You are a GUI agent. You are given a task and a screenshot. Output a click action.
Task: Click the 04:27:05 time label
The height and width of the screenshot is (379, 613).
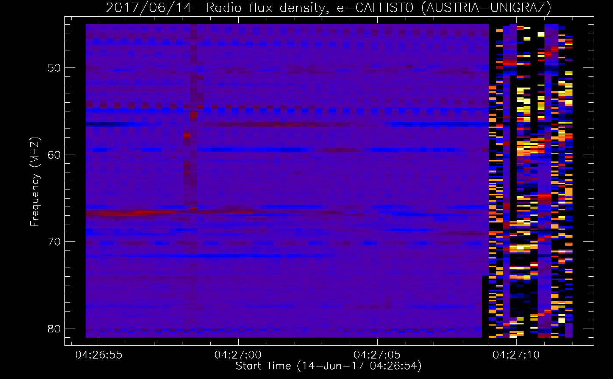click(377, 355)
